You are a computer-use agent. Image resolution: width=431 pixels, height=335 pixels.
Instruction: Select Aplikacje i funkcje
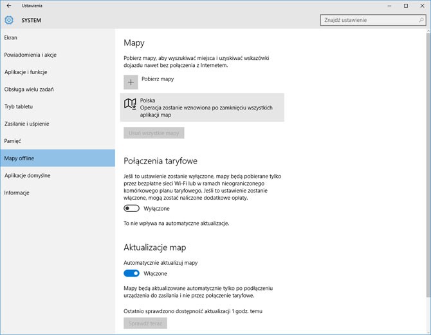click(57, 72)
